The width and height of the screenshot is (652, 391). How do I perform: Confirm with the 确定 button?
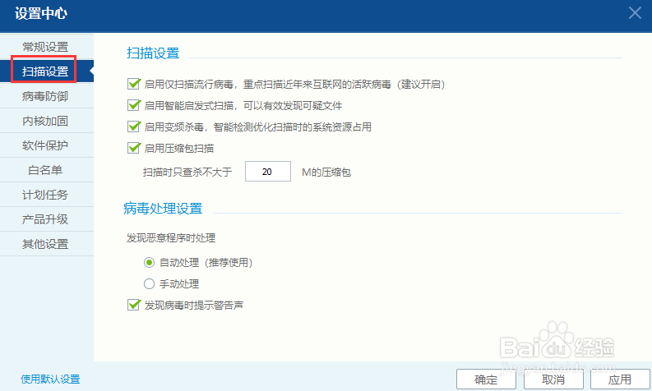(486, 379)
